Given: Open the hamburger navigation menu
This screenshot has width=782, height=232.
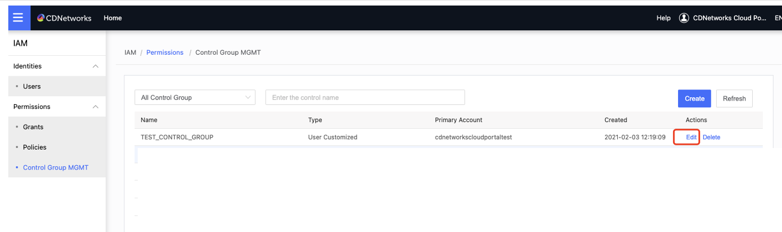Looking at the screenshot, I should pyautogui.click(x=18, y=18).
